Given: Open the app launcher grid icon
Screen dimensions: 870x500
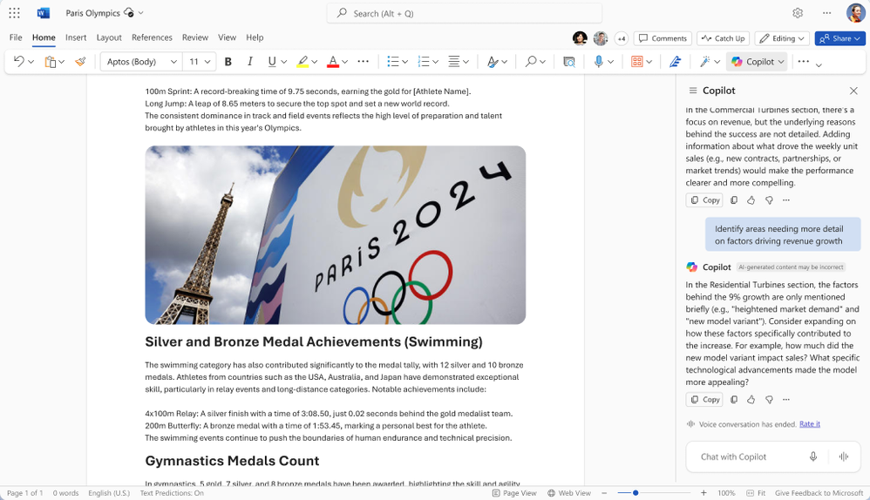Looking at the screenshot, I should pyautogui.click(x=14, y=13).
